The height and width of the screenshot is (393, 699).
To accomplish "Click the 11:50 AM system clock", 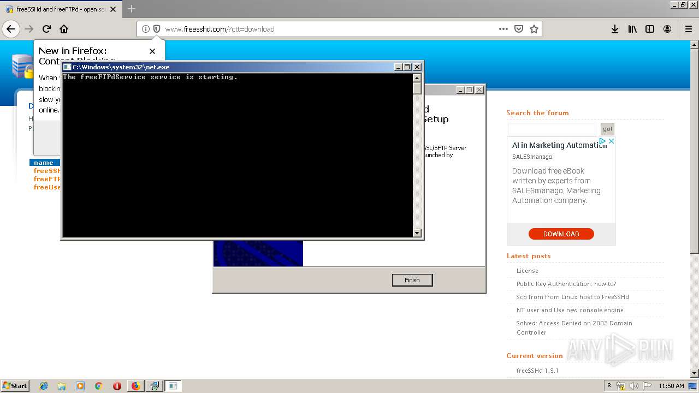I will [x=671, y=386].
